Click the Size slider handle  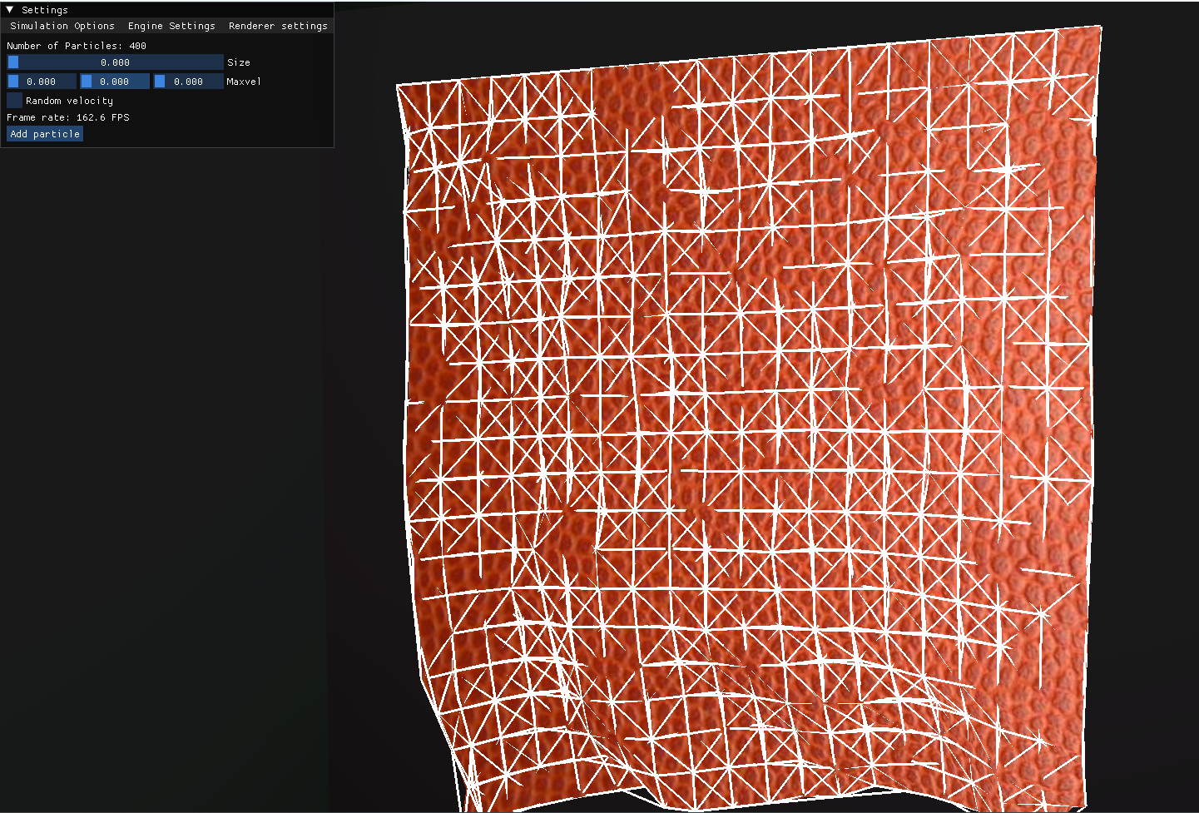coord(14,62)
